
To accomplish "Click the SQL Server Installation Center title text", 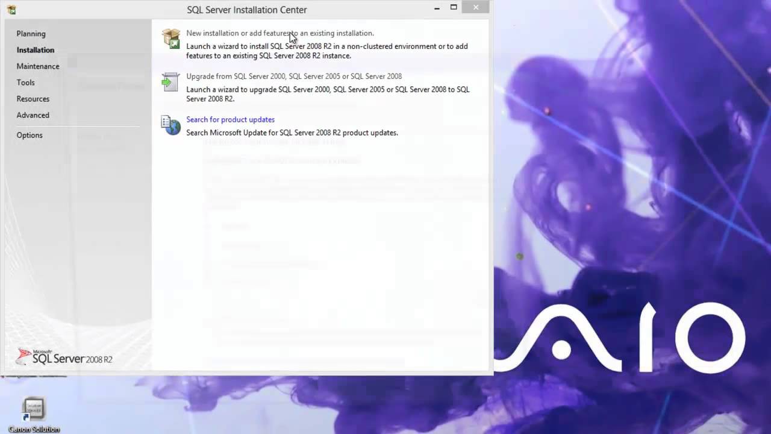I will [247, 10].
